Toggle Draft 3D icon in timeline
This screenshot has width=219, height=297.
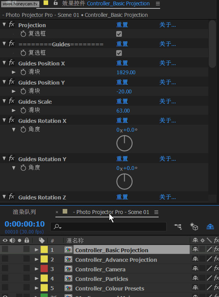point(194,227)
